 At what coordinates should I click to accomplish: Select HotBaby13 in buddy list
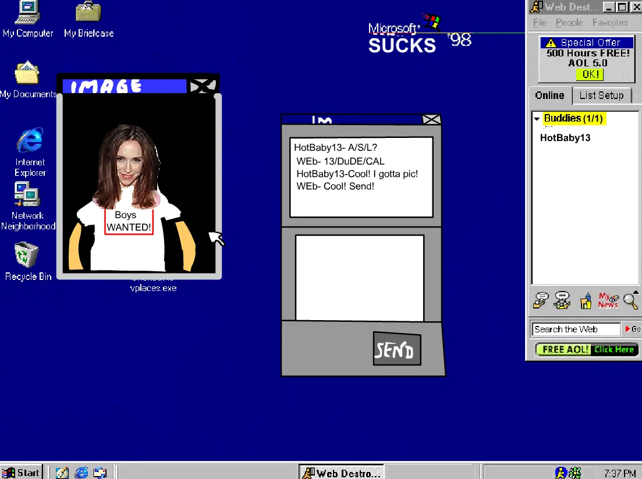[x=565, y=137]
